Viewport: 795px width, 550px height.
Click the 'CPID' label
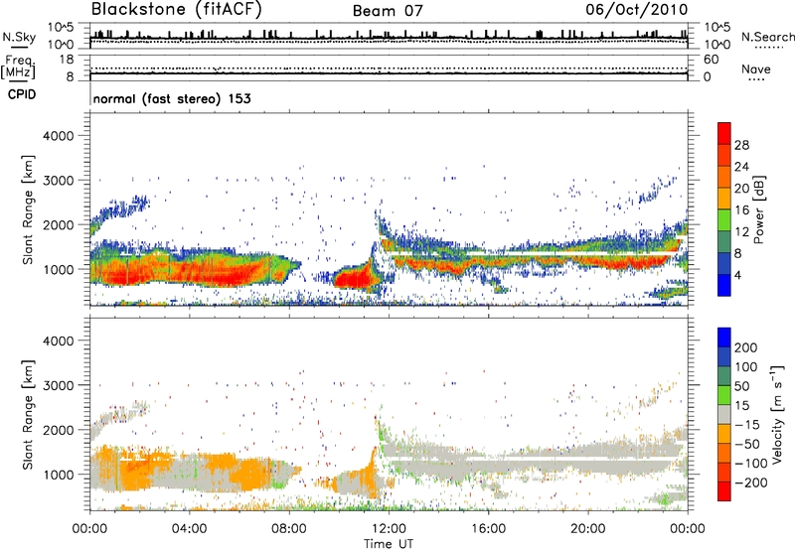click(22, 94)
